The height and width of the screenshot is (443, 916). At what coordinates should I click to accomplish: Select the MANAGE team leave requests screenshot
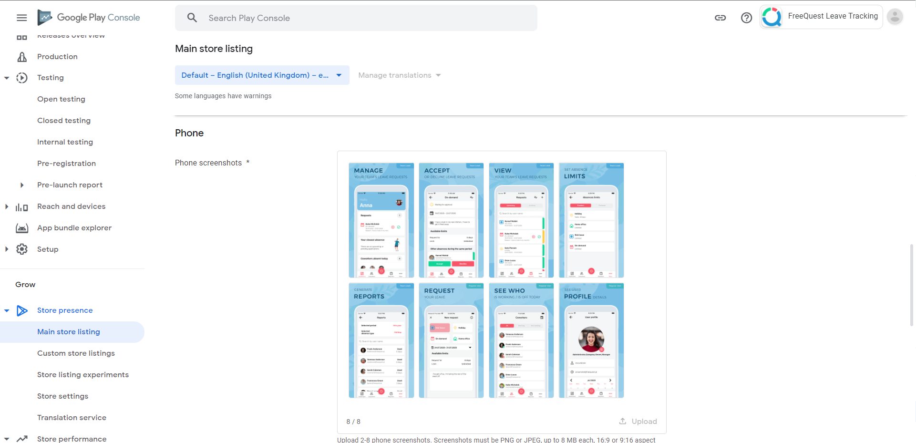(x=381, y=220)
